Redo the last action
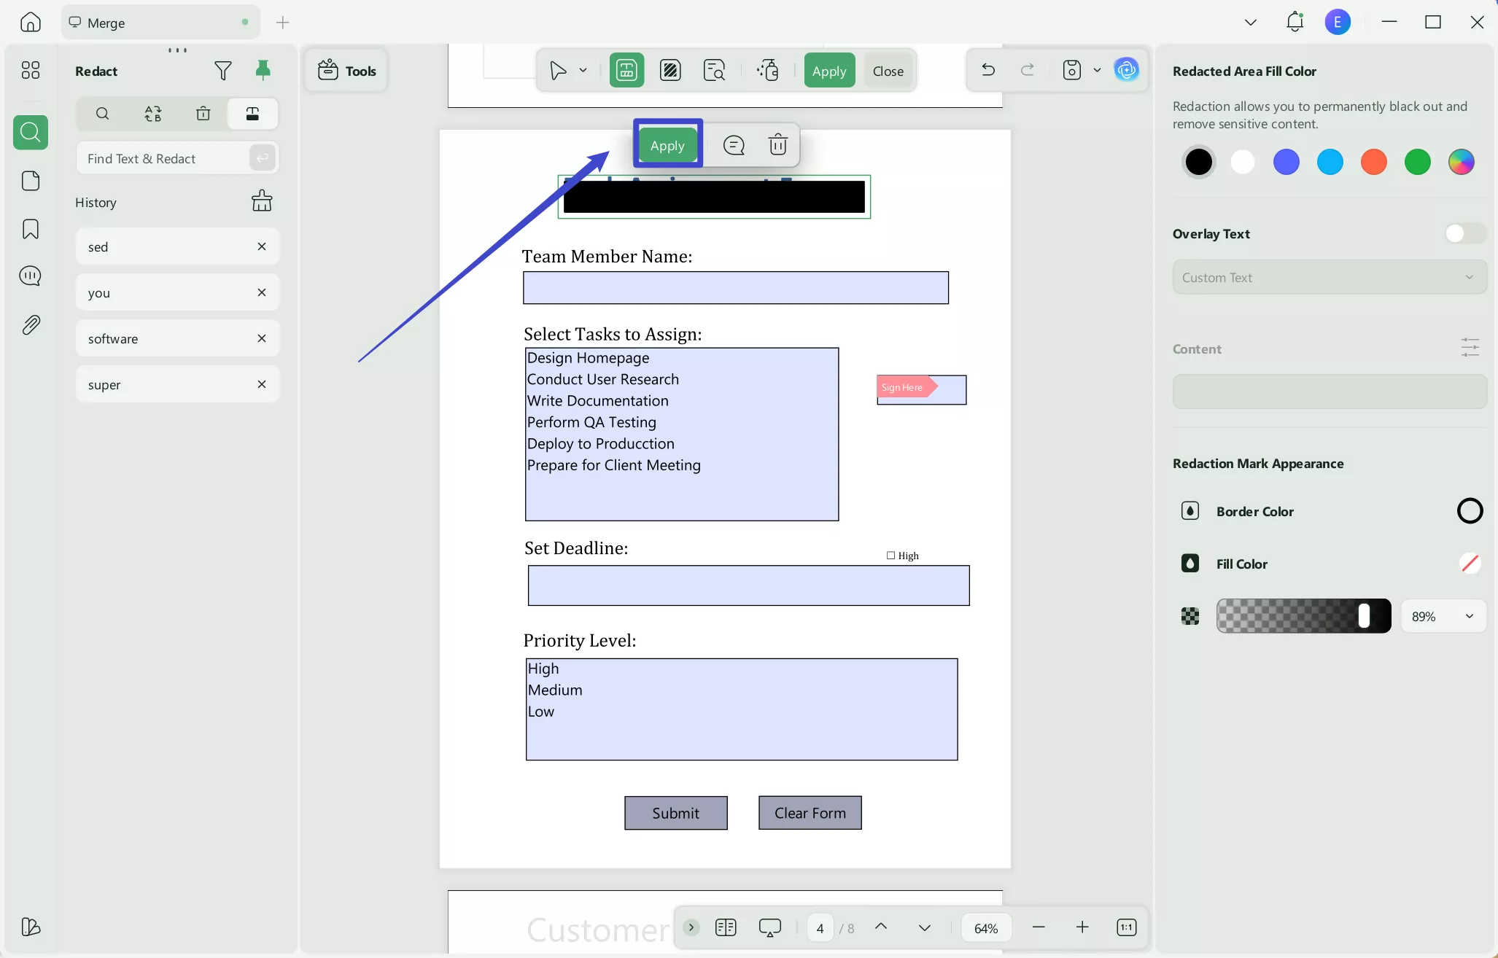 (x=1028, y=70)
